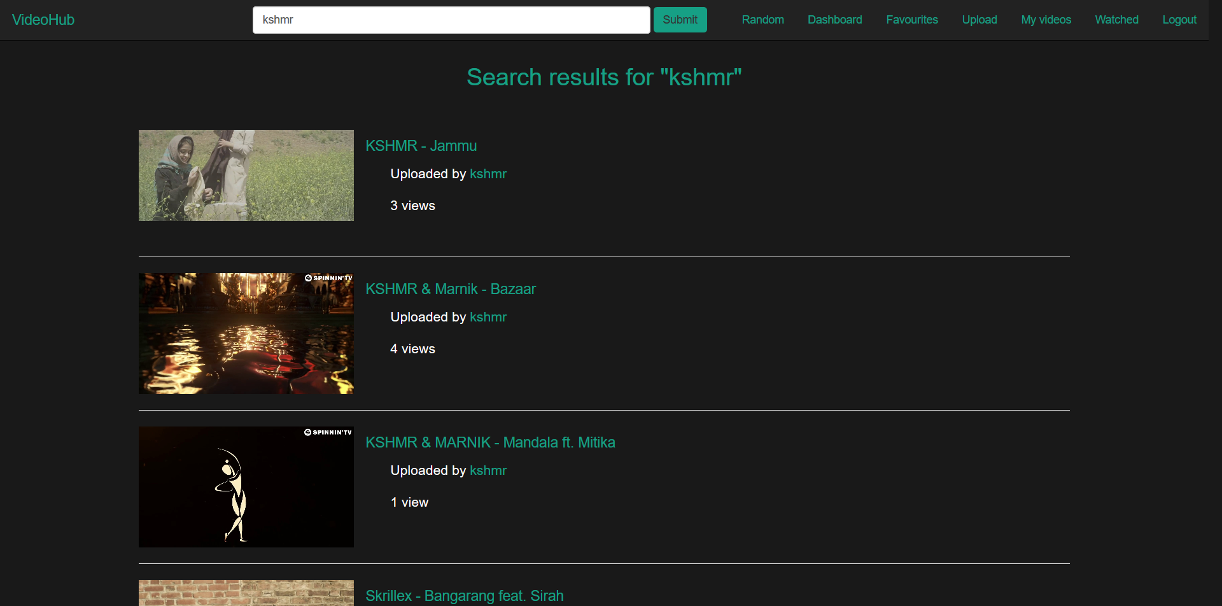The image size is (1222, 606).
Task: Click the Submit search button
Action: [680, 20]
